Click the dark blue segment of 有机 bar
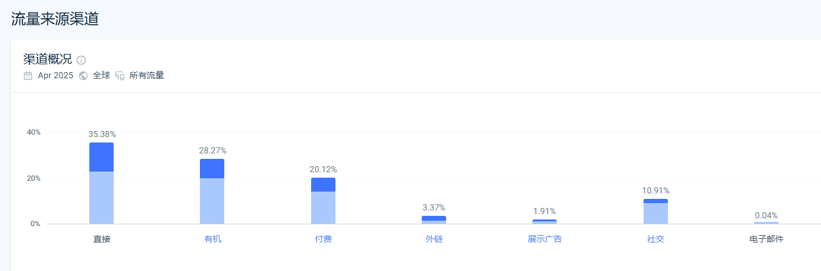821x271 pixels. click(x=212, y=169)
